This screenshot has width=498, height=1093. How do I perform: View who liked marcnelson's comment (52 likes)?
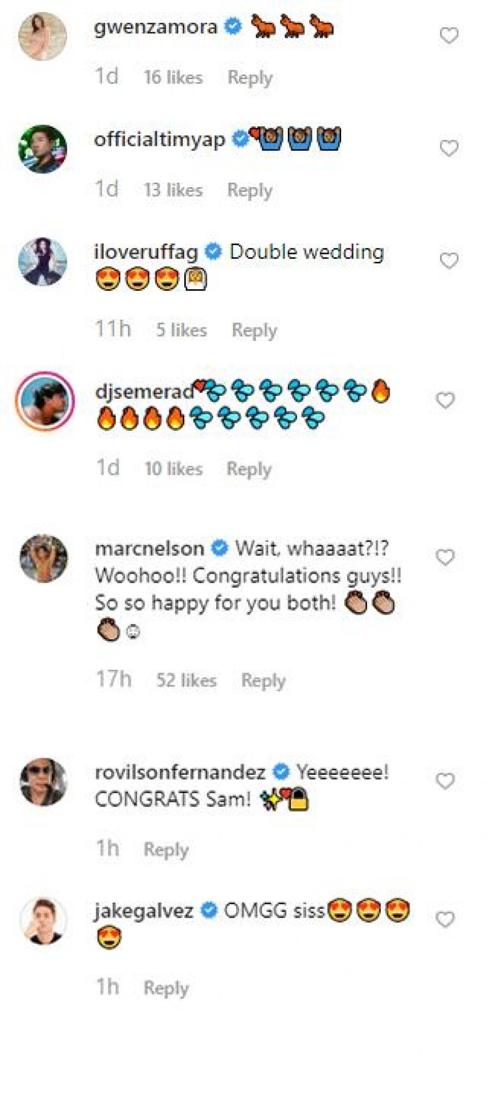click(x=186, y=680)
